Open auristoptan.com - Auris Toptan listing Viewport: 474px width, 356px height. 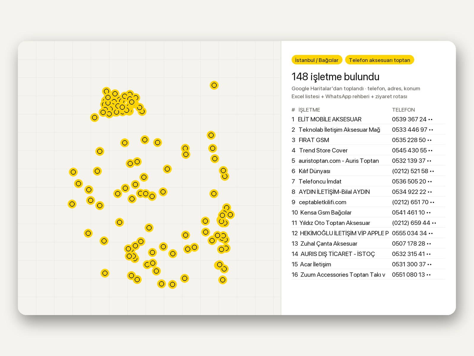point(368,161)
